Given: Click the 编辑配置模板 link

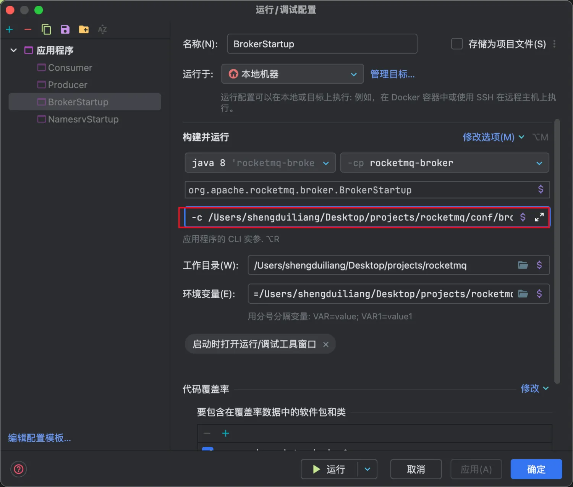Looking at the screenshot, I should pyautogui.click(x=39, y=438).
